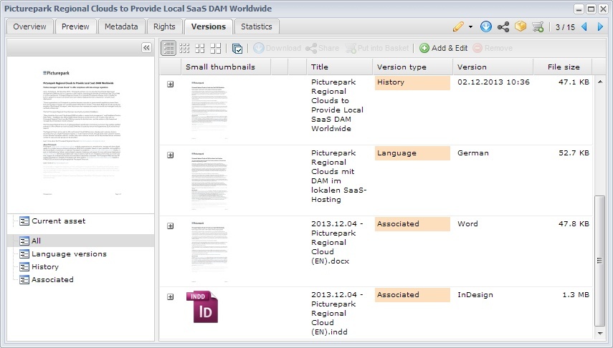This screenshot has height=348, width=613.
Task: Click the 52.7 KB file size cell
Action: coord(574,153)
